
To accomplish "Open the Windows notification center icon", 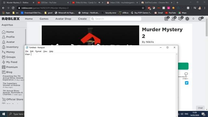I will (203, 114).
